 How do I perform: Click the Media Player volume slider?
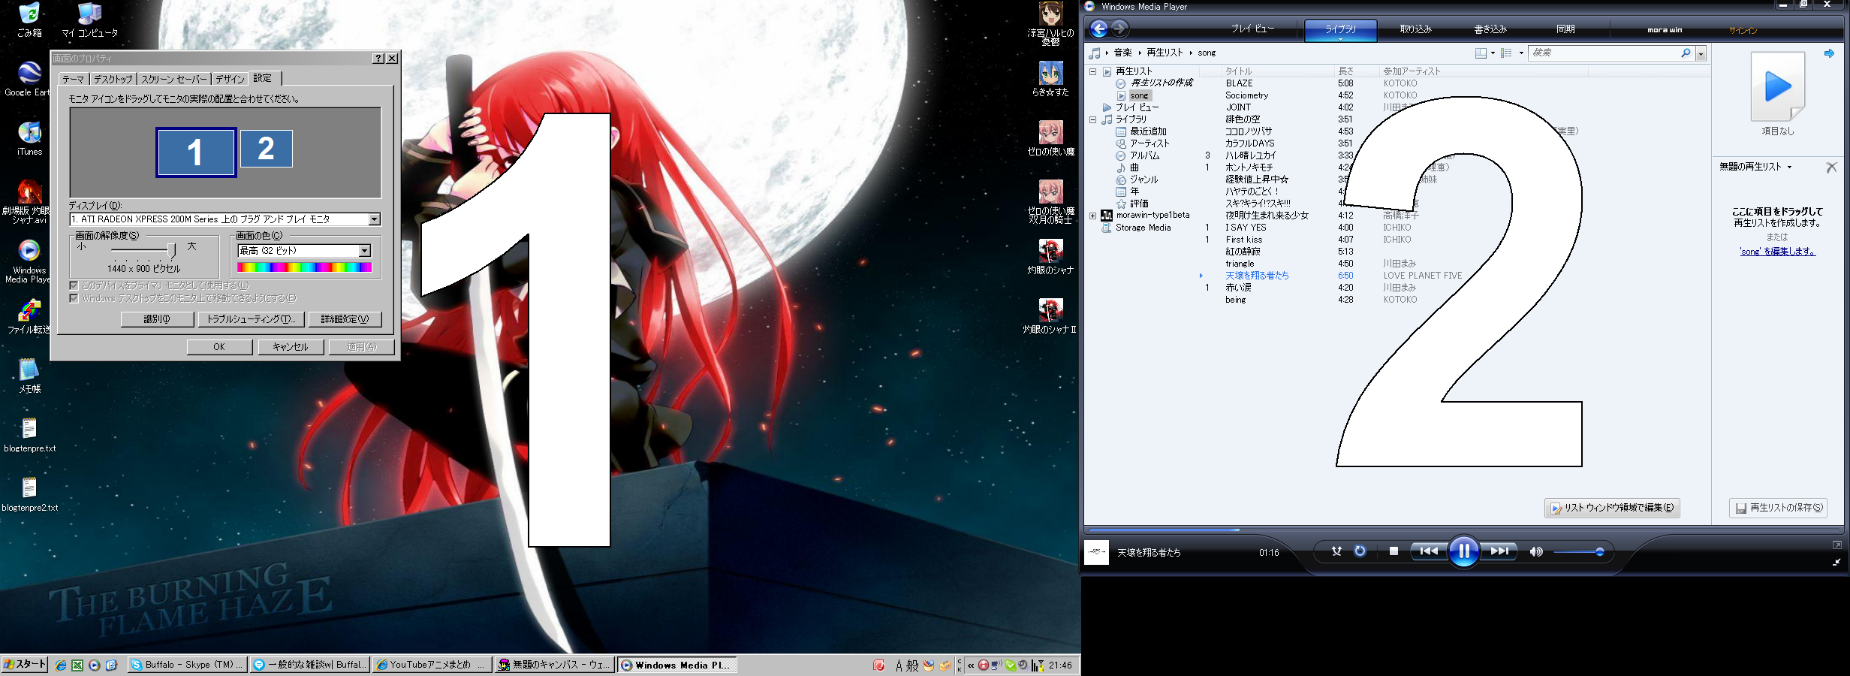(x=1577, y=552)
